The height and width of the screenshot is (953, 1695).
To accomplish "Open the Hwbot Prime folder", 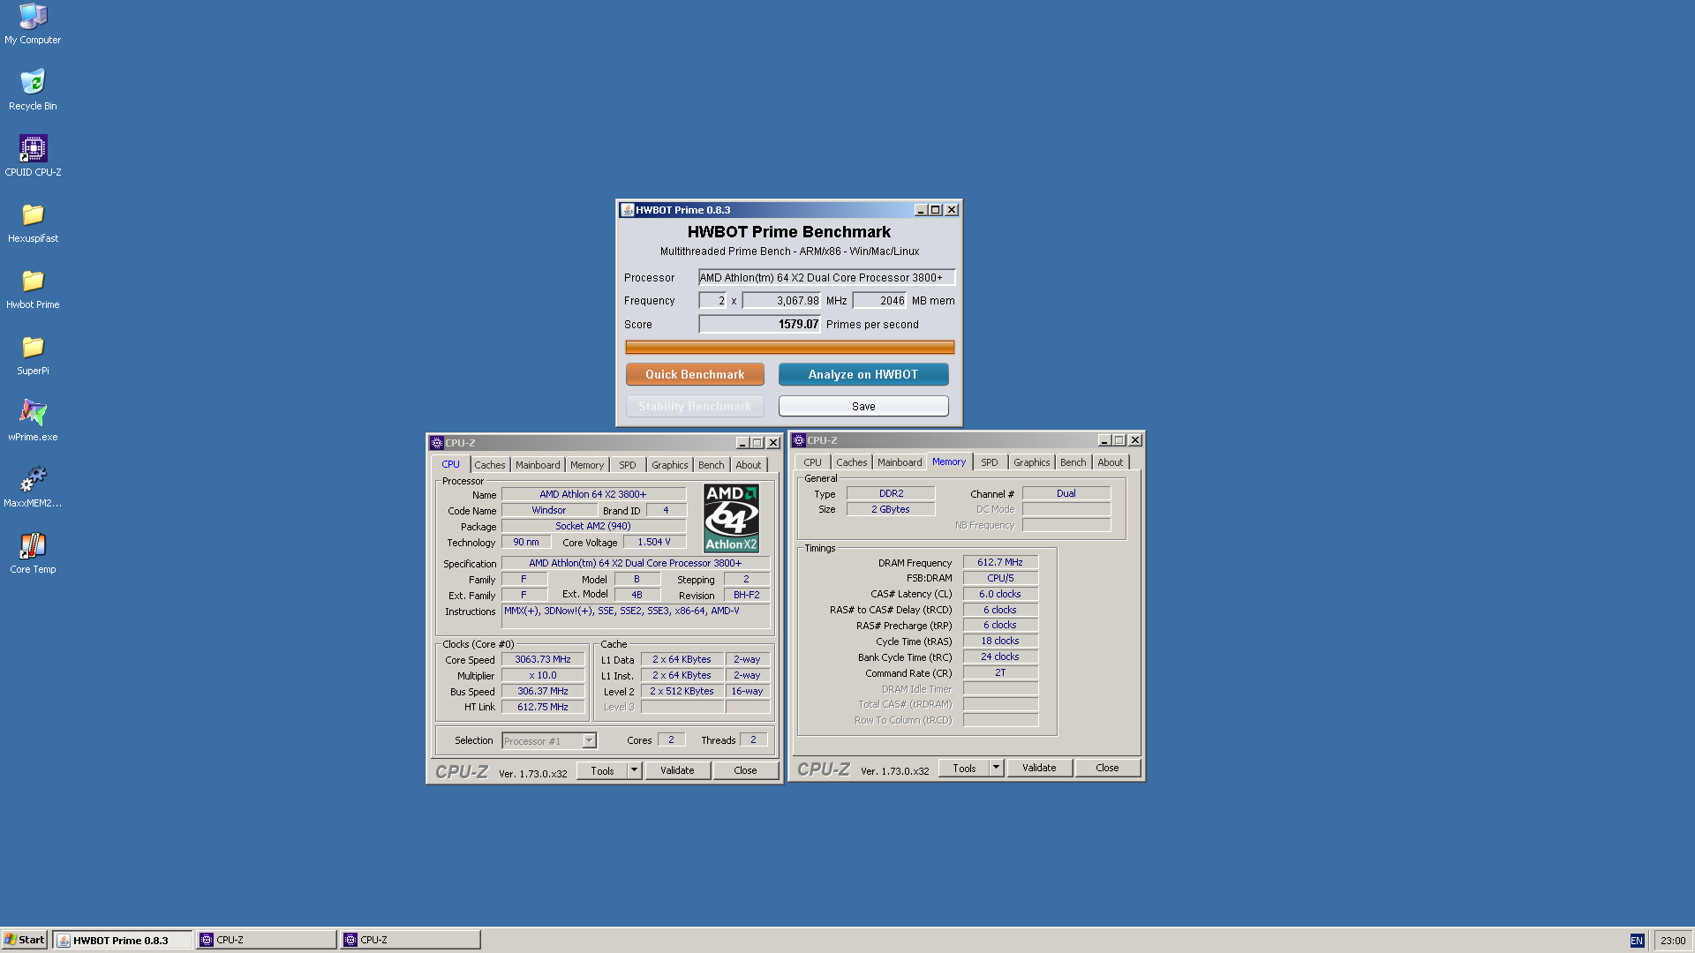I will (x=33, y=289).
